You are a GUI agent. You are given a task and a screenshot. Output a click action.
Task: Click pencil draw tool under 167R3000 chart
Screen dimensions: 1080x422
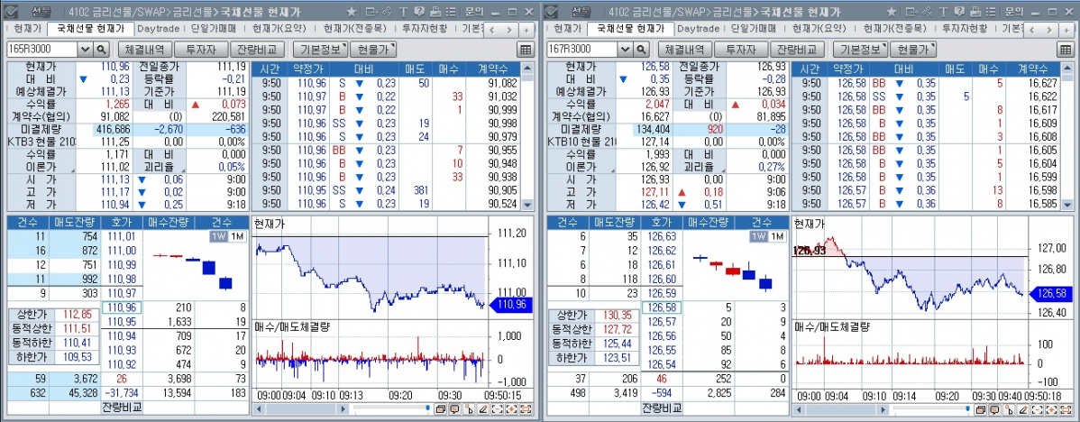(x=1023, y=408)
